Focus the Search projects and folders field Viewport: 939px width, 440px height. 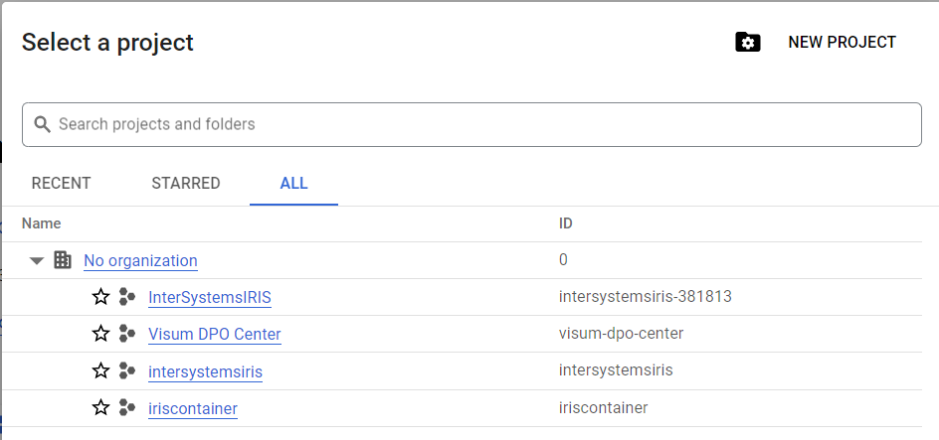[471, 124]
